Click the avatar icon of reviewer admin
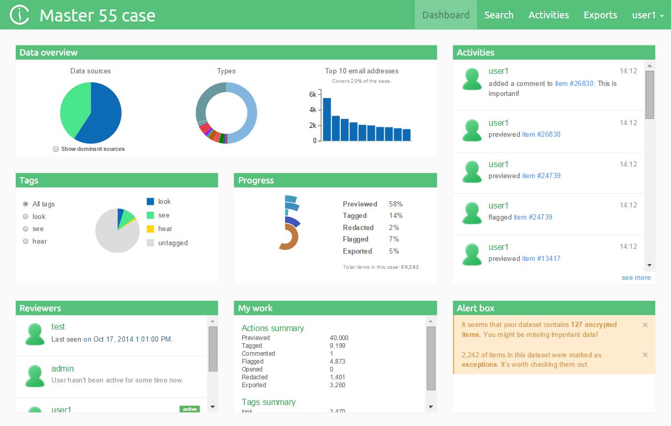The width and height of the screenshot is (671, 426). [x=35, y=376]
